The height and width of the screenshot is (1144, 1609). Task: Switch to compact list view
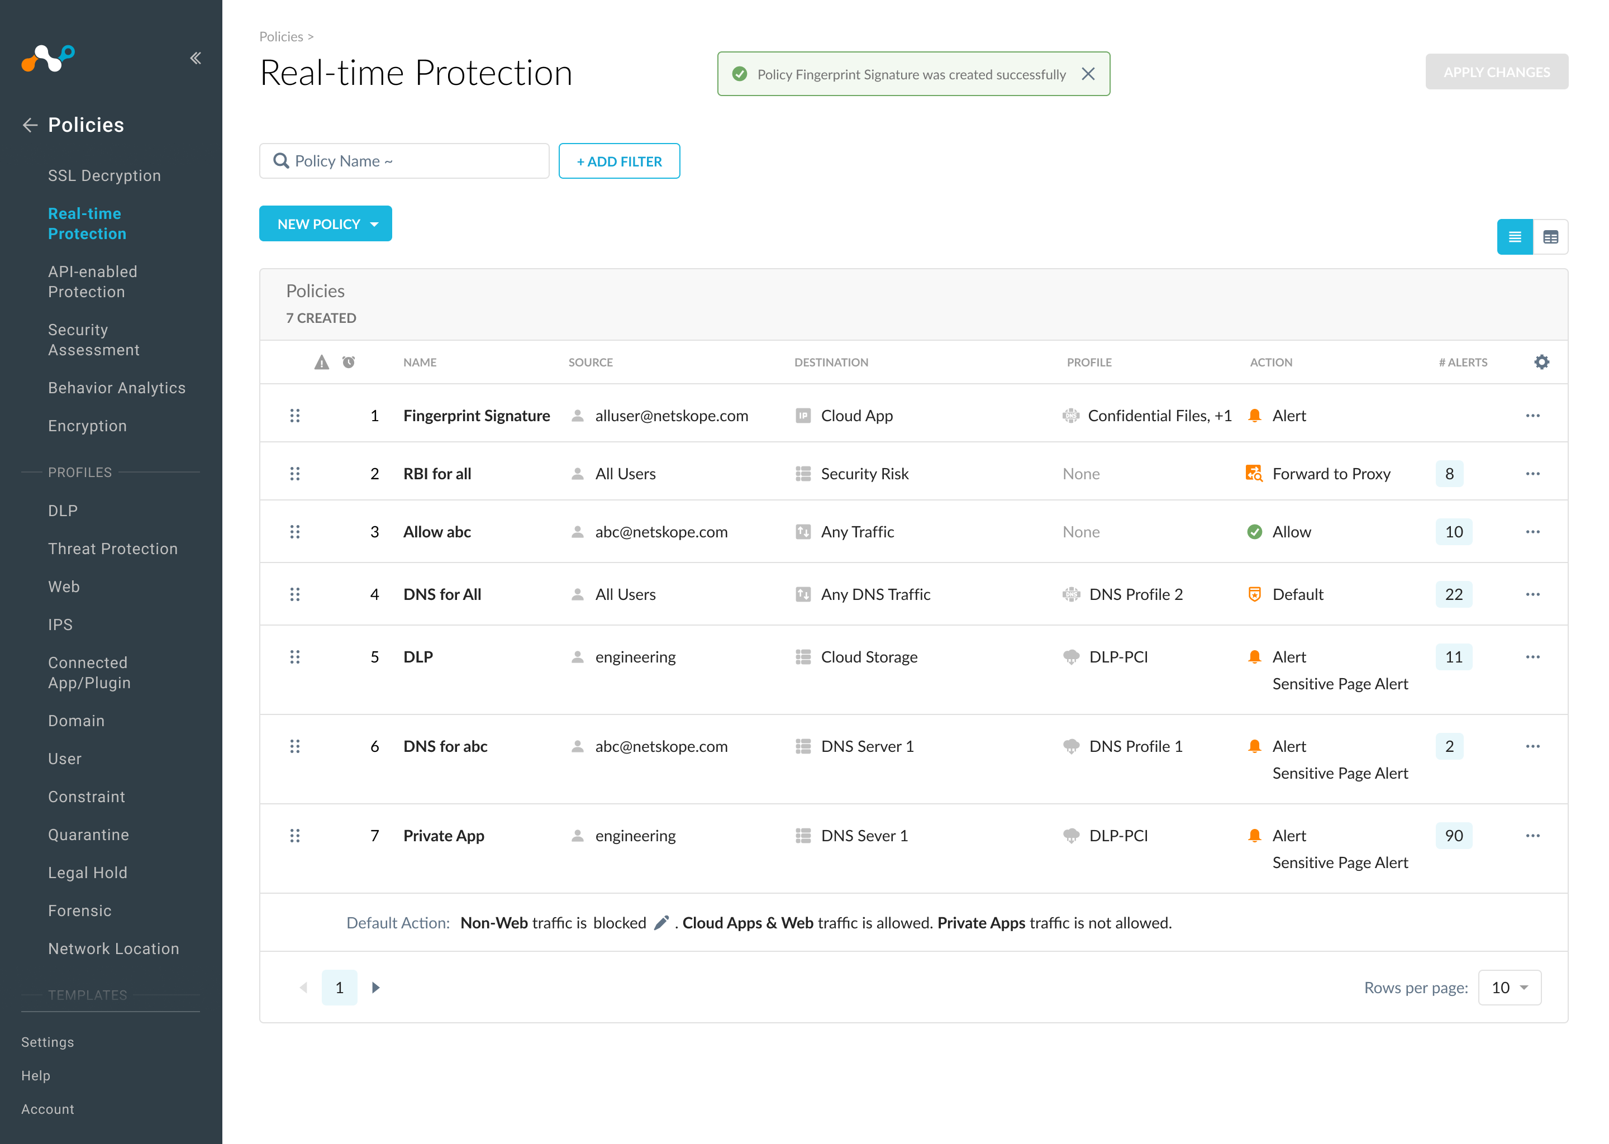click(x=1514, y=237)
